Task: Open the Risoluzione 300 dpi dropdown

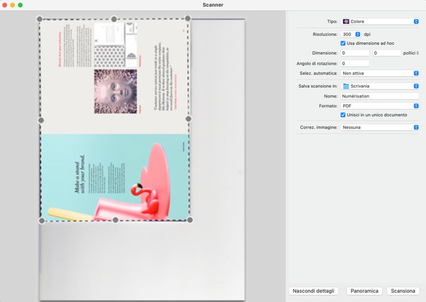Action: (x=350, y=34)
